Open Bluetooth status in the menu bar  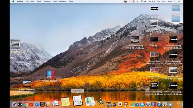138,1
